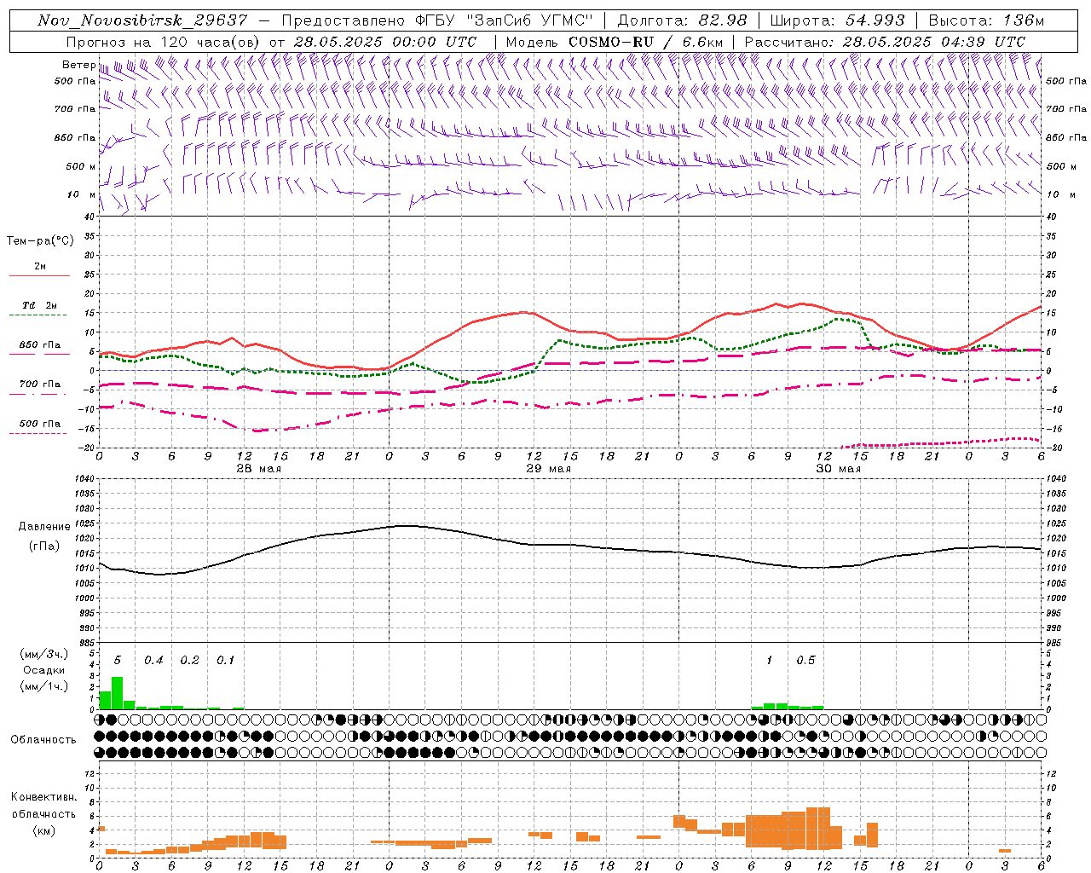Select the Модель COSMO-RU / 6.6км text
The height and width of the screenshot is (873, 1091).
(614, 42)
